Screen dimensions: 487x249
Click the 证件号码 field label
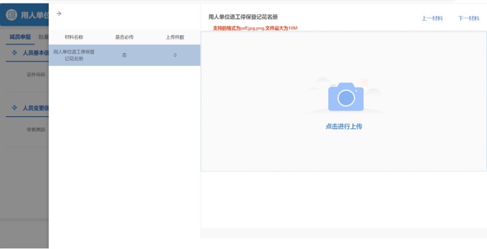(x=36, y=74)
